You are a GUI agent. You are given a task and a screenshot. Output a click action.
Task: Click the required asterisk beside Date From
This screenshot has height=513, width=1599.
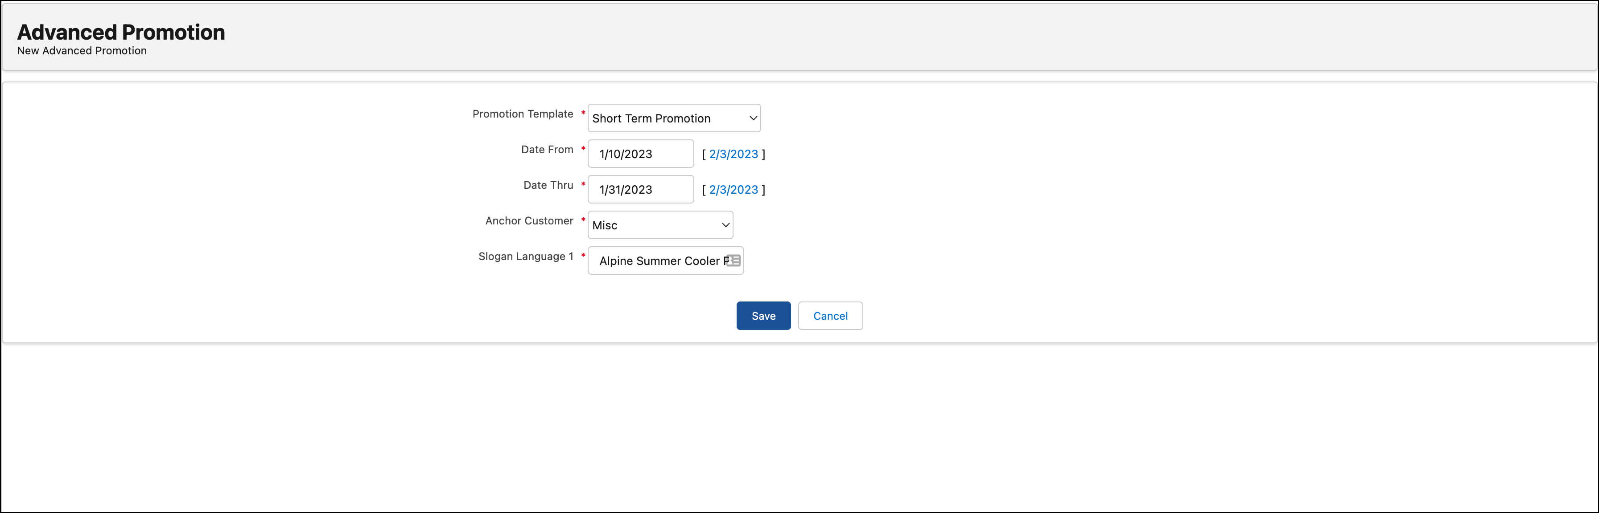point(582,148)
